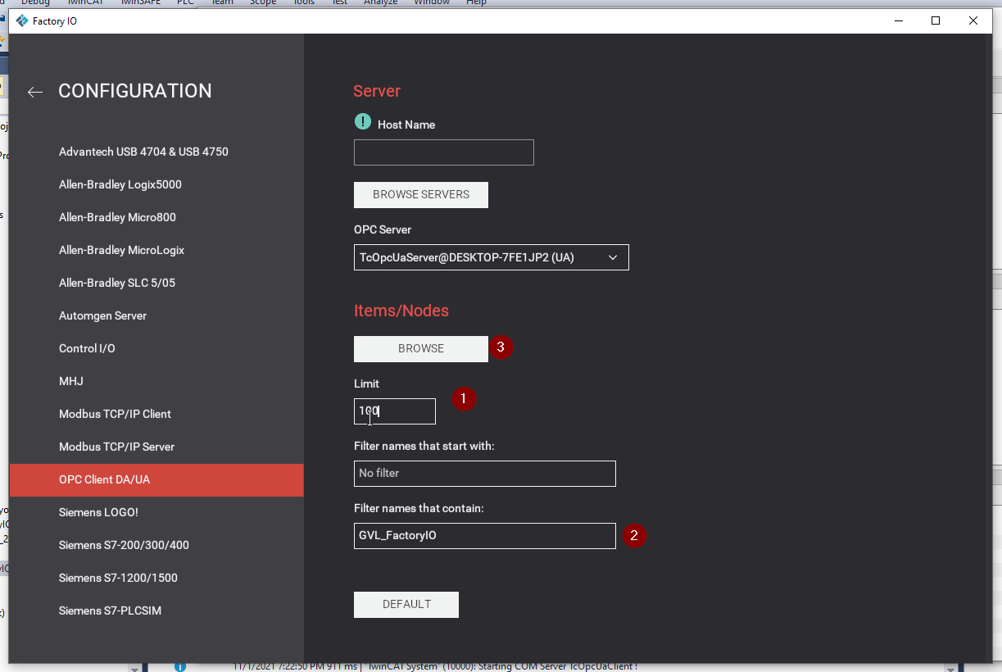Click the 'Filter names that contain' field
The image size is (1002, 672).
coord(485,536)
